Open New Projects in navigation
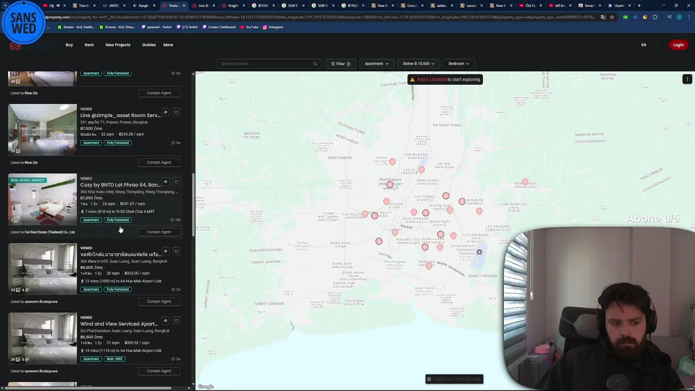This screenshot has height=391, width=695. click(118, 45)
